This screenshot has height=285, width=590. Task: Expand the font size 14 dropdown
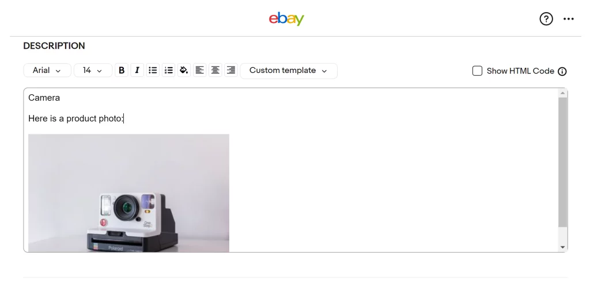coord(93,71)
